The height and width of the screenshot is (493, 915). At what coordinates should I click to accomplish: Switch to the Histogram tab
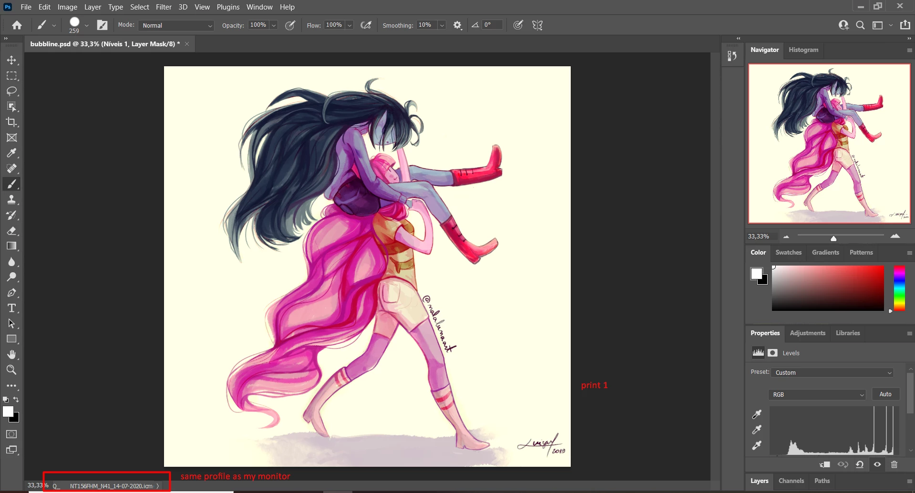pos(803,50)
